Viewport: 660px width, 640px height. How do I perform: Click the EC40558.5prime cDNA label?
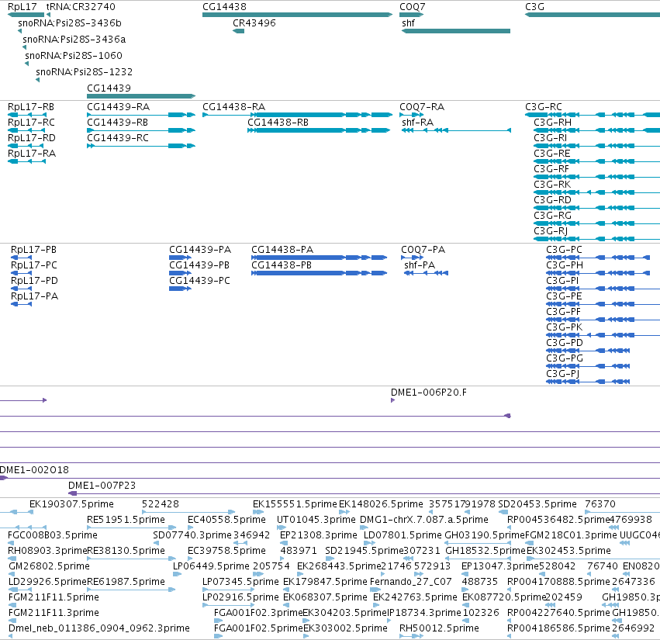pos(226,520)
